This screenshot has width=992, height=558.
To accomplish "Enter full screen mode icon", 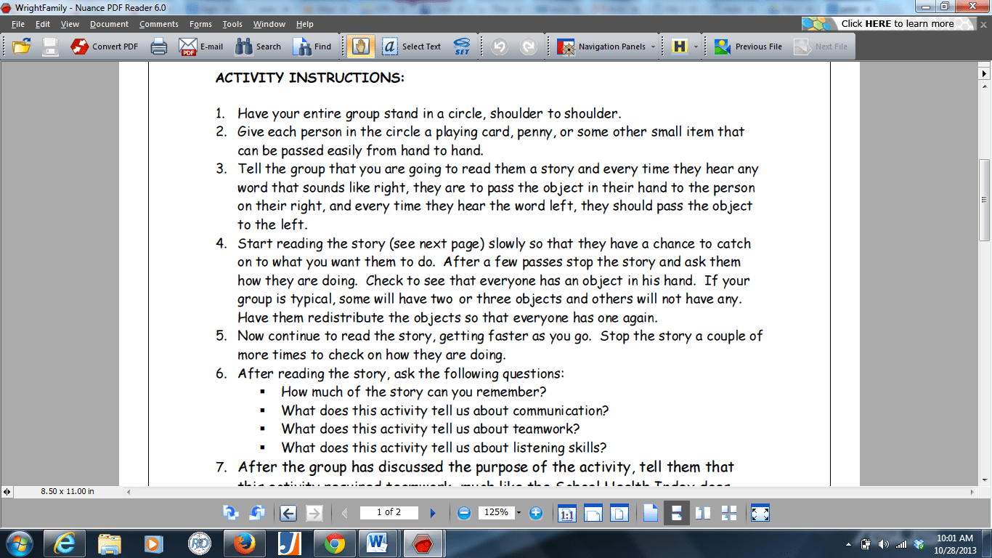I will point(760,513).
